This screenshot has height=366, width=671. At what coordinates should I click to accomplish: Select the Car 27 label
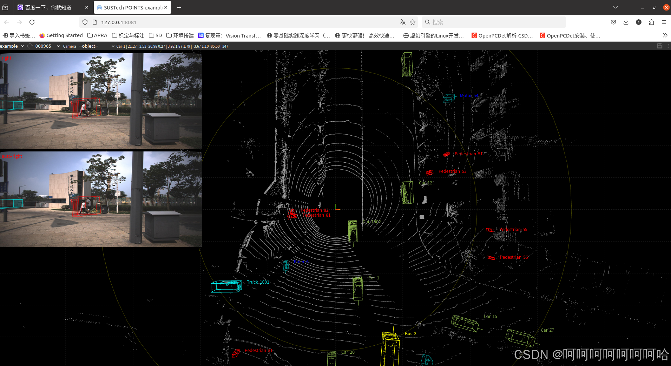[547, 330]
